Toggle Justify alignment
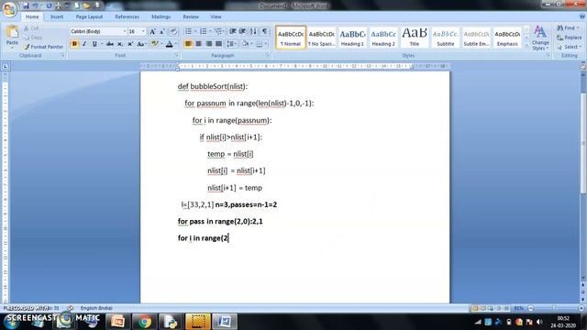This screenshot has width=587, height=330. (218, 44)
